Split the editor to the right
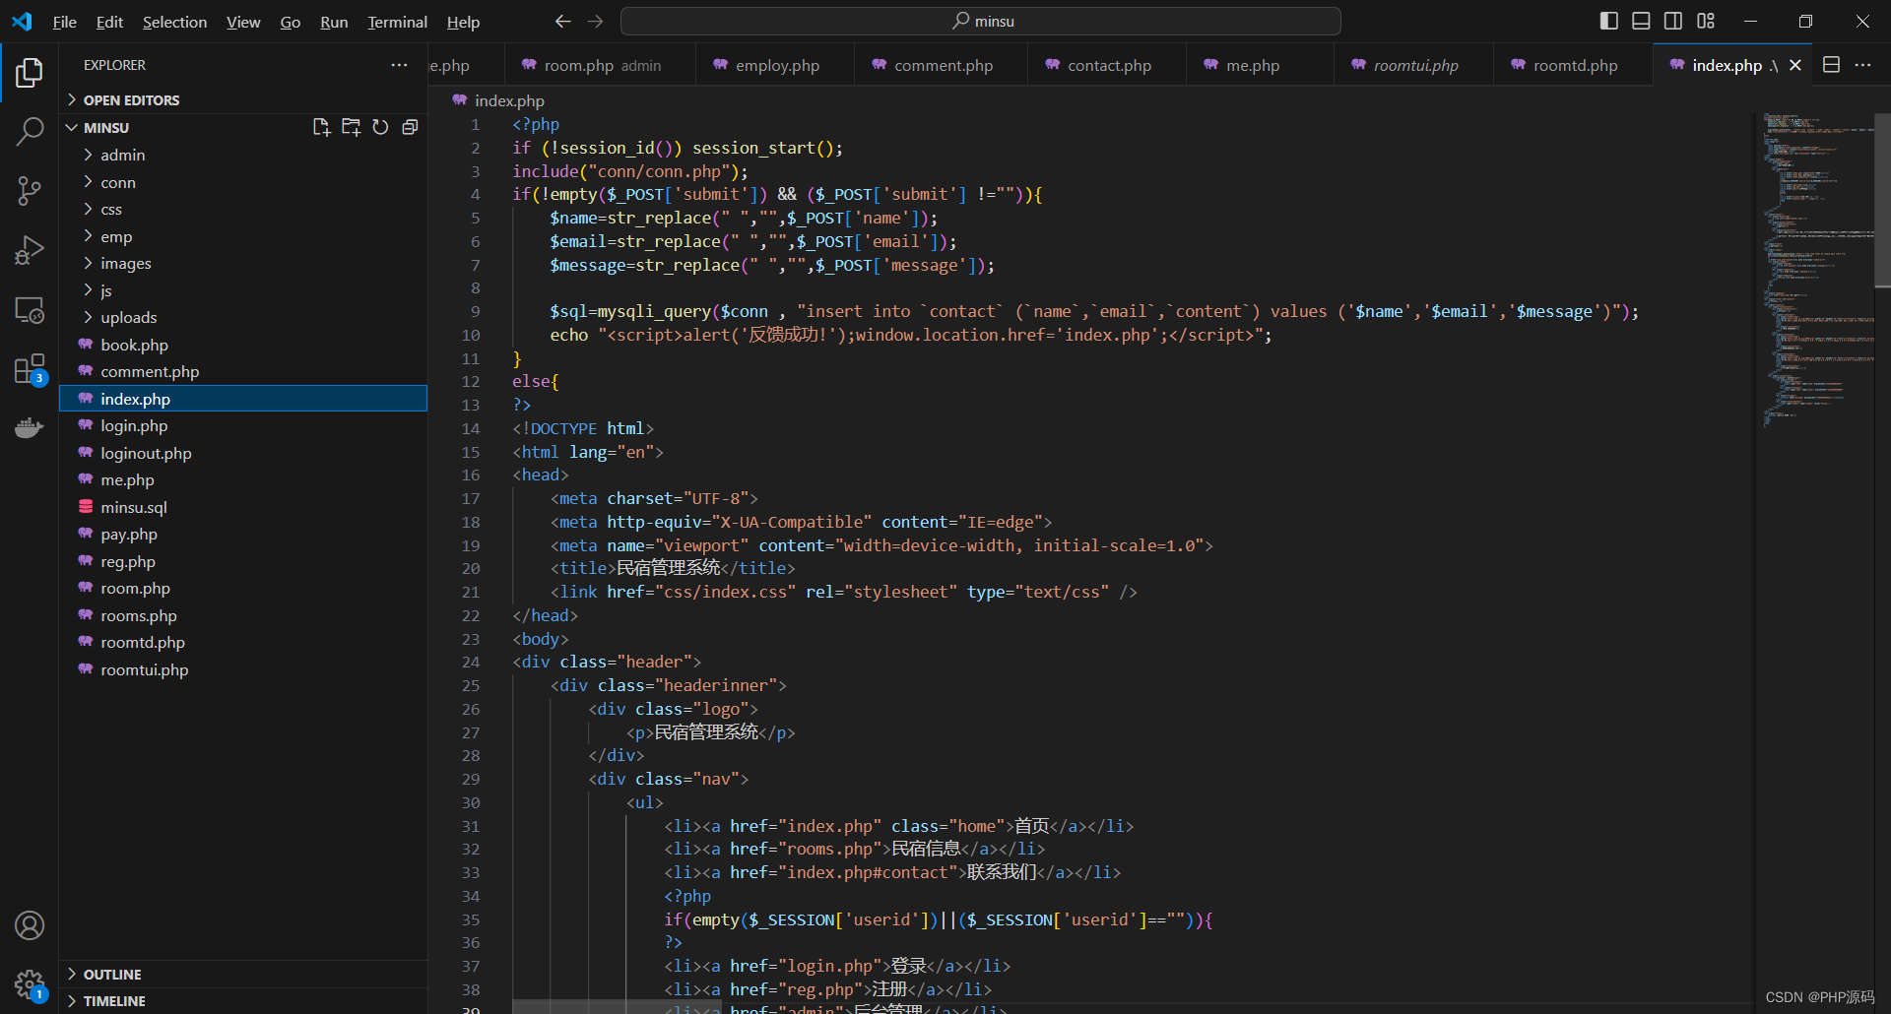 (1831, 65)
